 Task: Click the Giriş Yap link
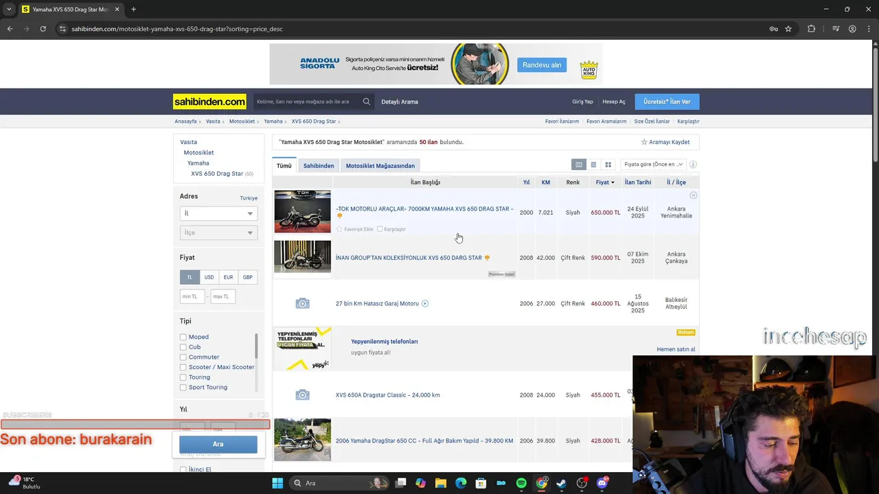tap(582, 102)
